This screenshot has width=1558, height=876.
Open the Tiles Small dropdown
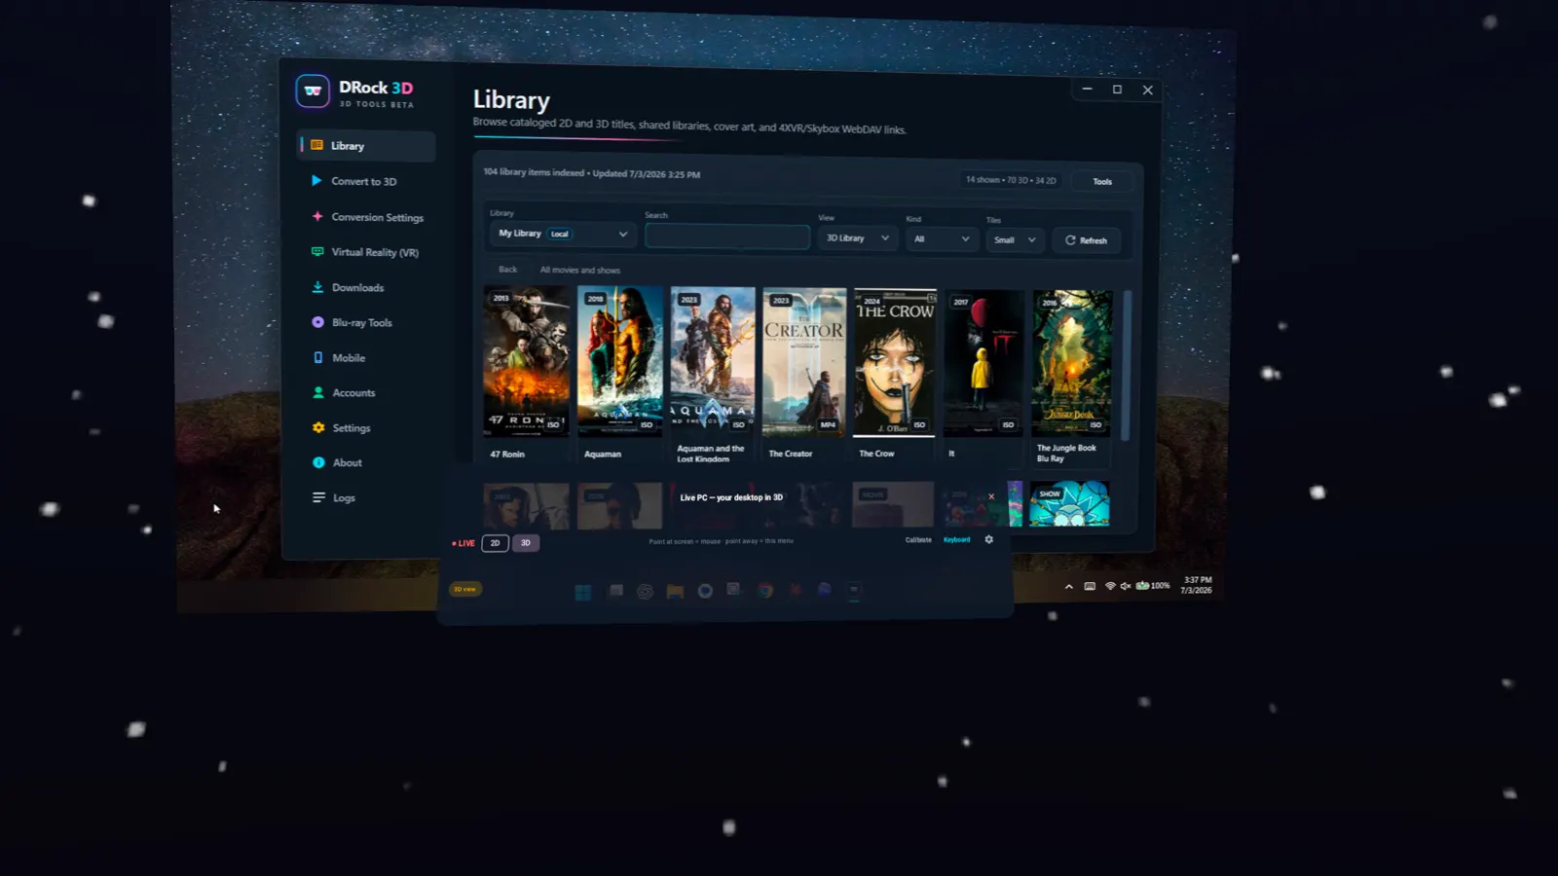tap(1015, 239)
